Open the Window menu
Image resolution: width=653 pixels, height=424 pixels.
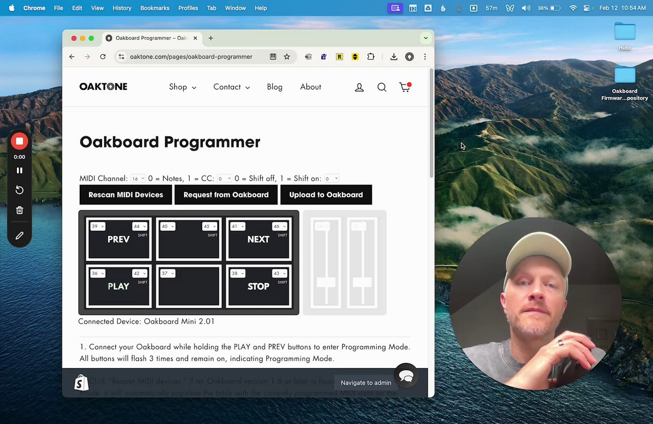tap(235, 8)
